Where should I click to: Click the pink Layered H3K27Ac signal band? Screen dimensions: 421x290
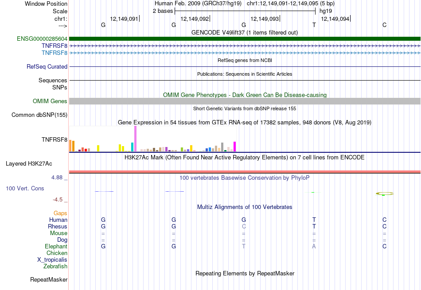[245, 172]
